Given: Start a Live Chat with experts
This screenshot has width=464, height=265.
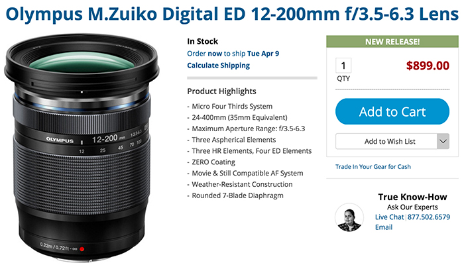Looking at the screenshot, I should 389,217.
